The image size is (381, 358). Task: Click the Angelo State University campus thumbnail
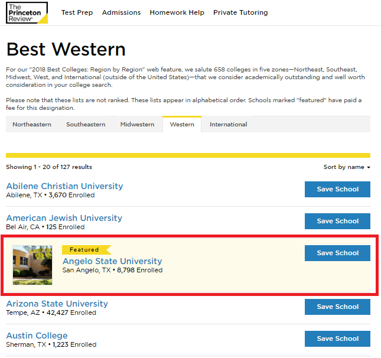tap(32, 265)
